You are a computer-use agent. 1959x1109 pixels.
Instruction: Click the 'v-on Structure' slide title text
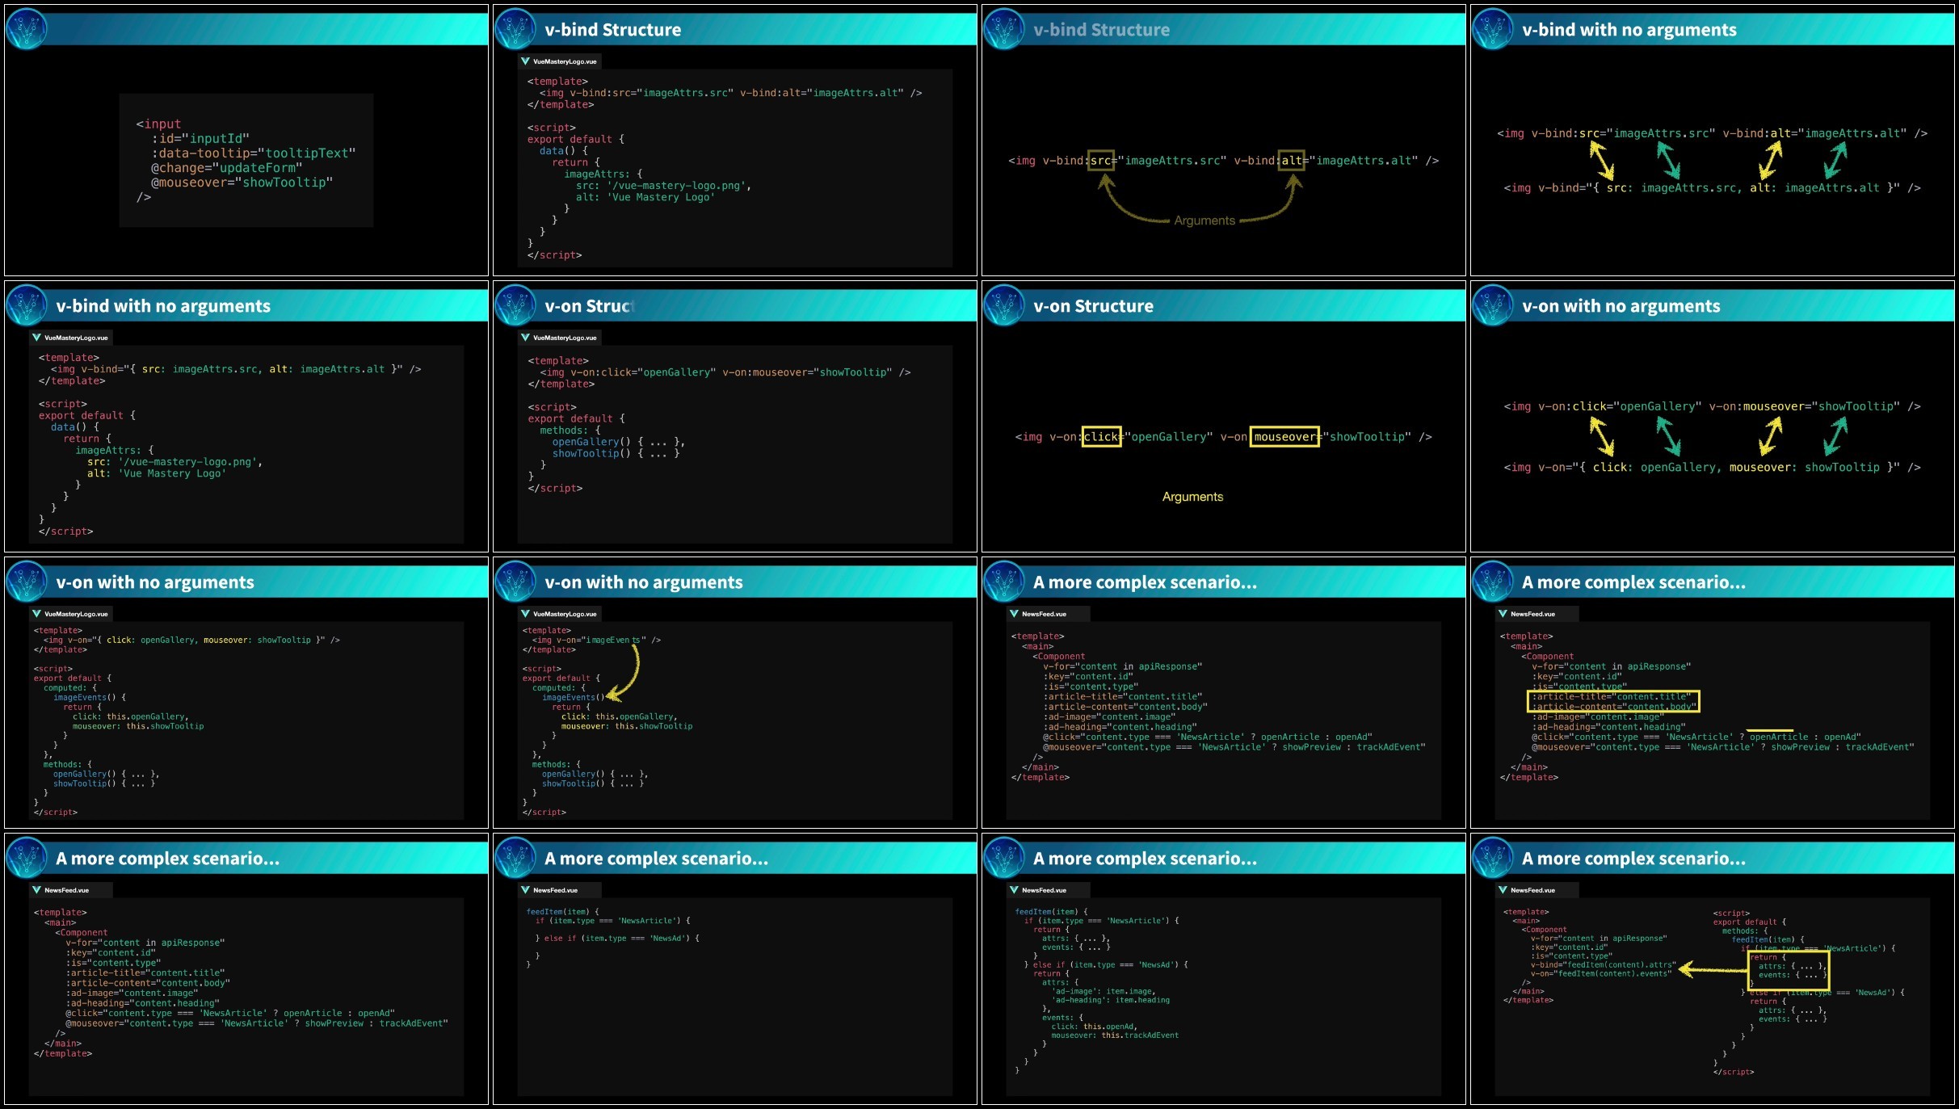click(1093, 306)
